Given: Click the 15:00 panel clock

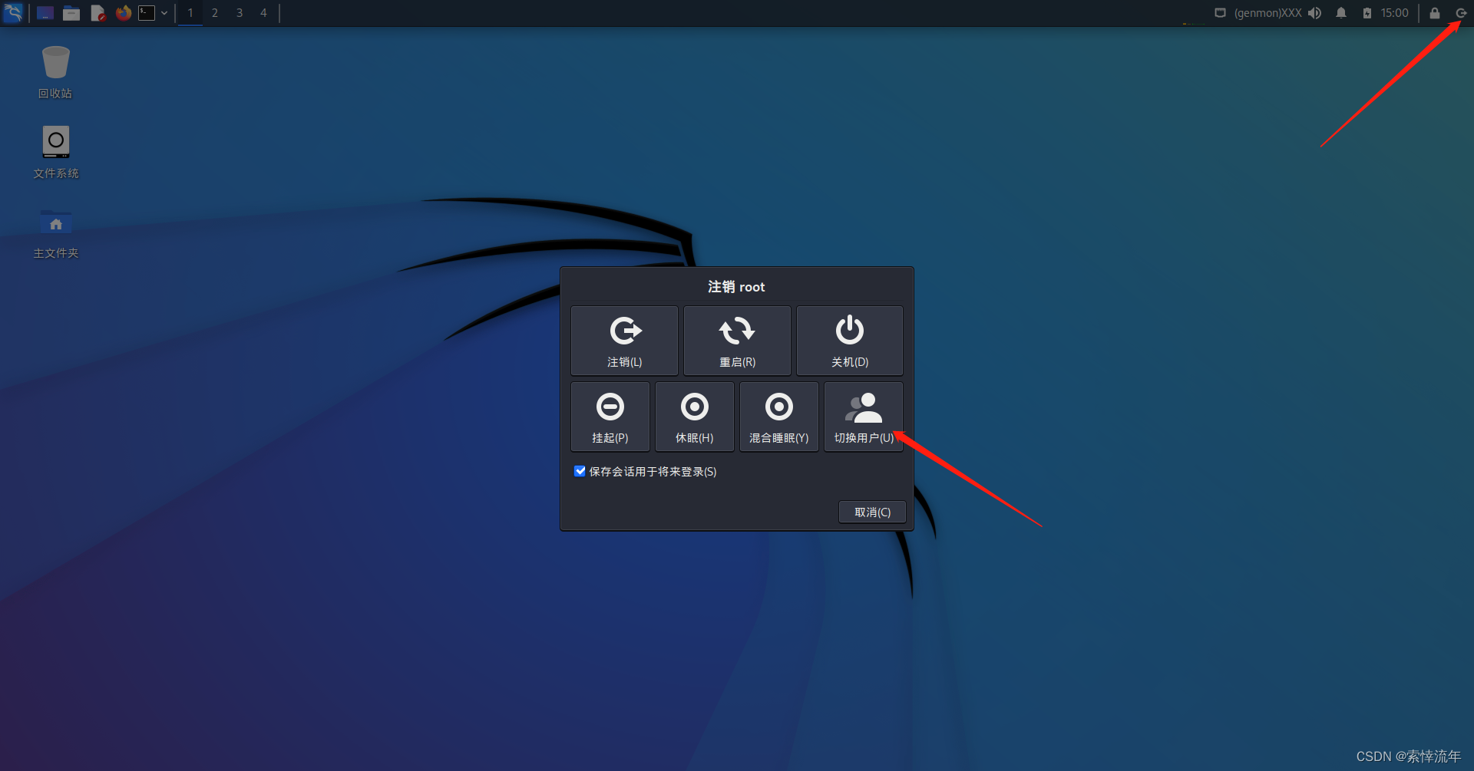Looking at the screenshot, I should pos(1394,13).
